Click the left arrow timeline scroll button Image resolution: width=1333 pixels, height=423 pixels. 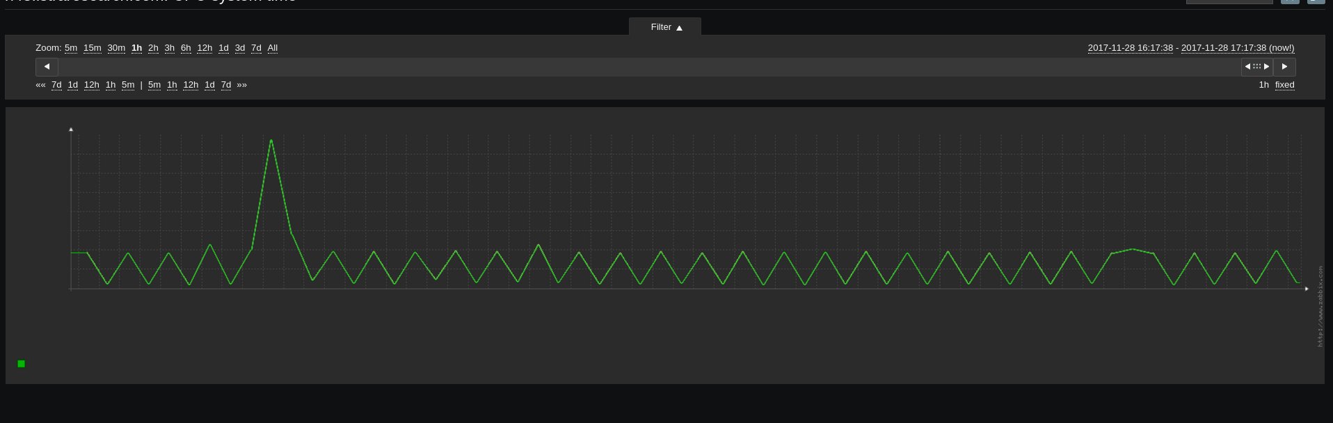pos(47,67)
